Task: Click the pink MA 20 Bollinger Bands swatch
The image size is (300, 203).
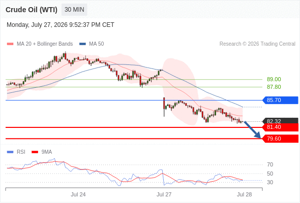Action: [x=10, y=44]
